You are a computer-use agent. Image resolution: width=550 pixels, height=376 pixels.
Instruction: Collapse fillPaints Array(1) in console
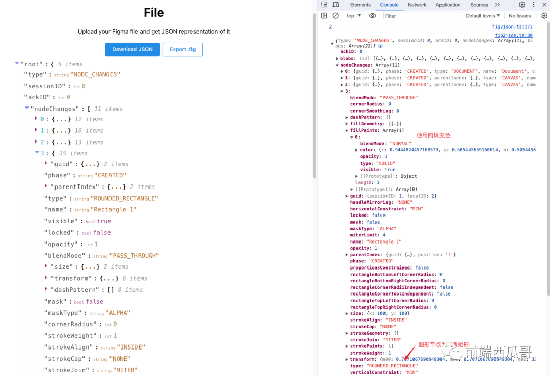[347, 130]
